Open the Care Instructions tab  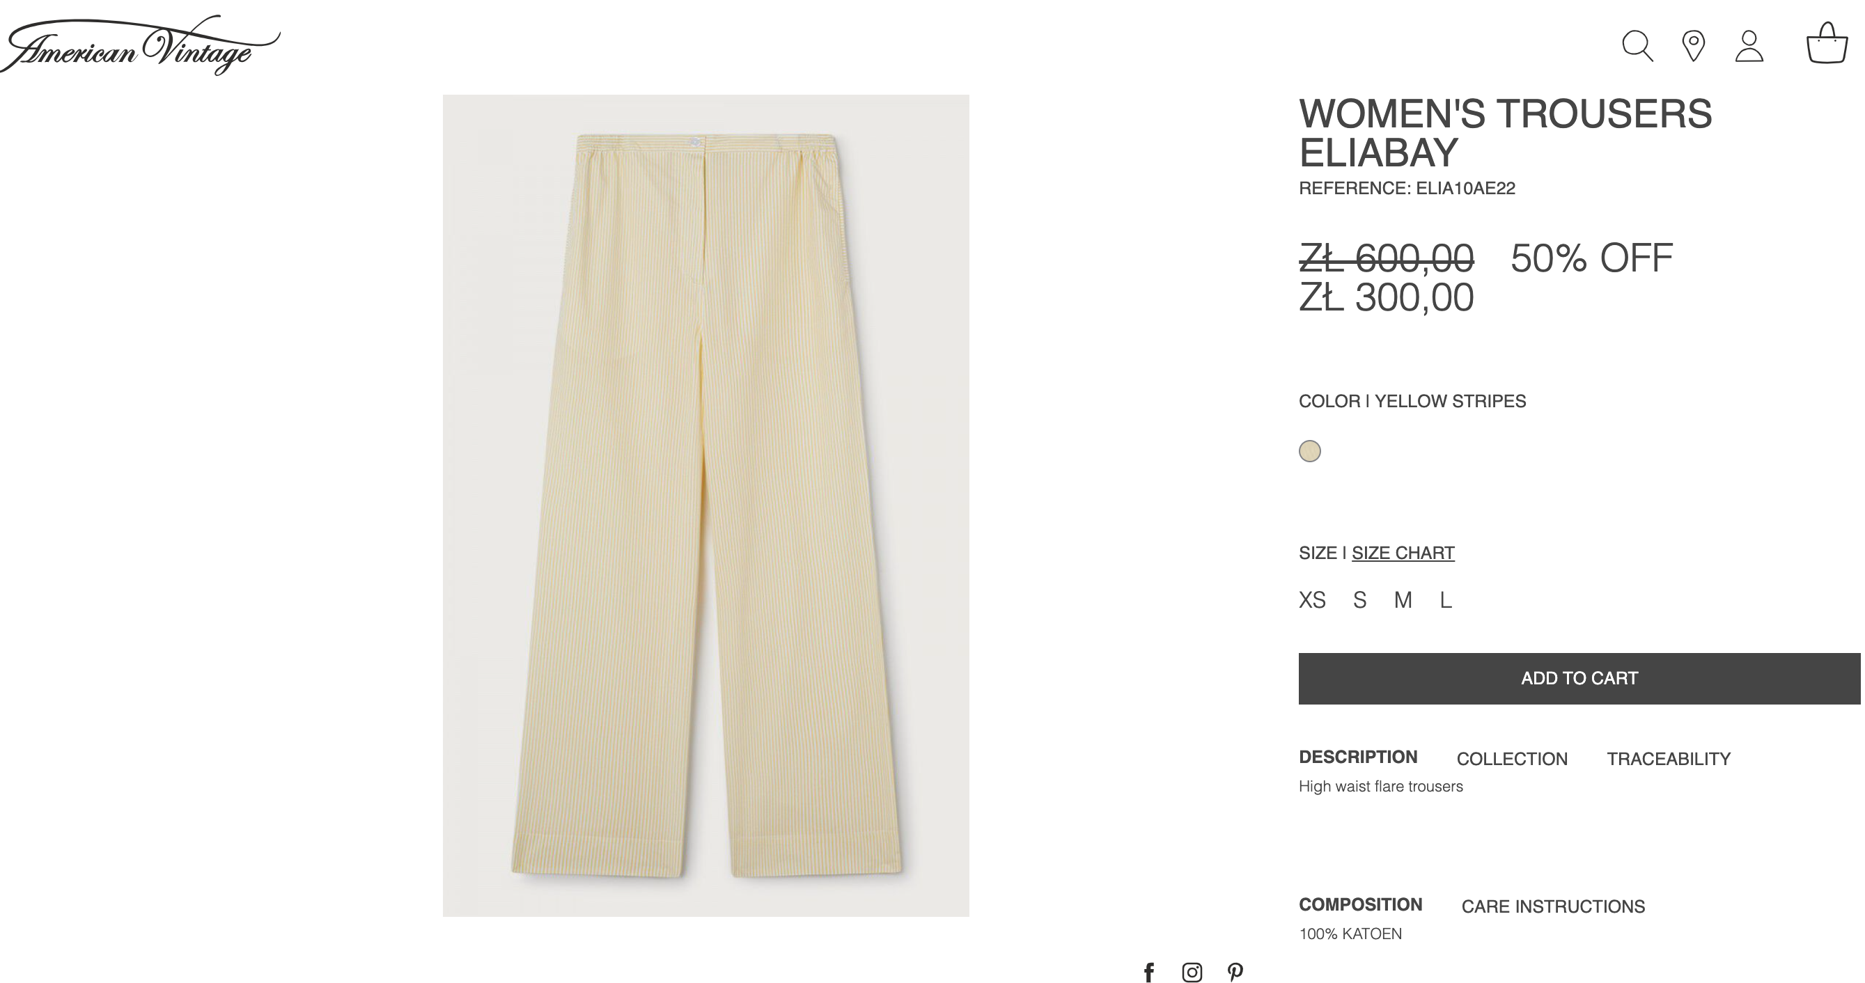[1553, 906]
